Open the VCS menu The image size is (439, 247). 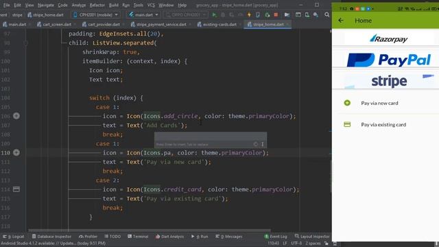(x=151, y=5)
